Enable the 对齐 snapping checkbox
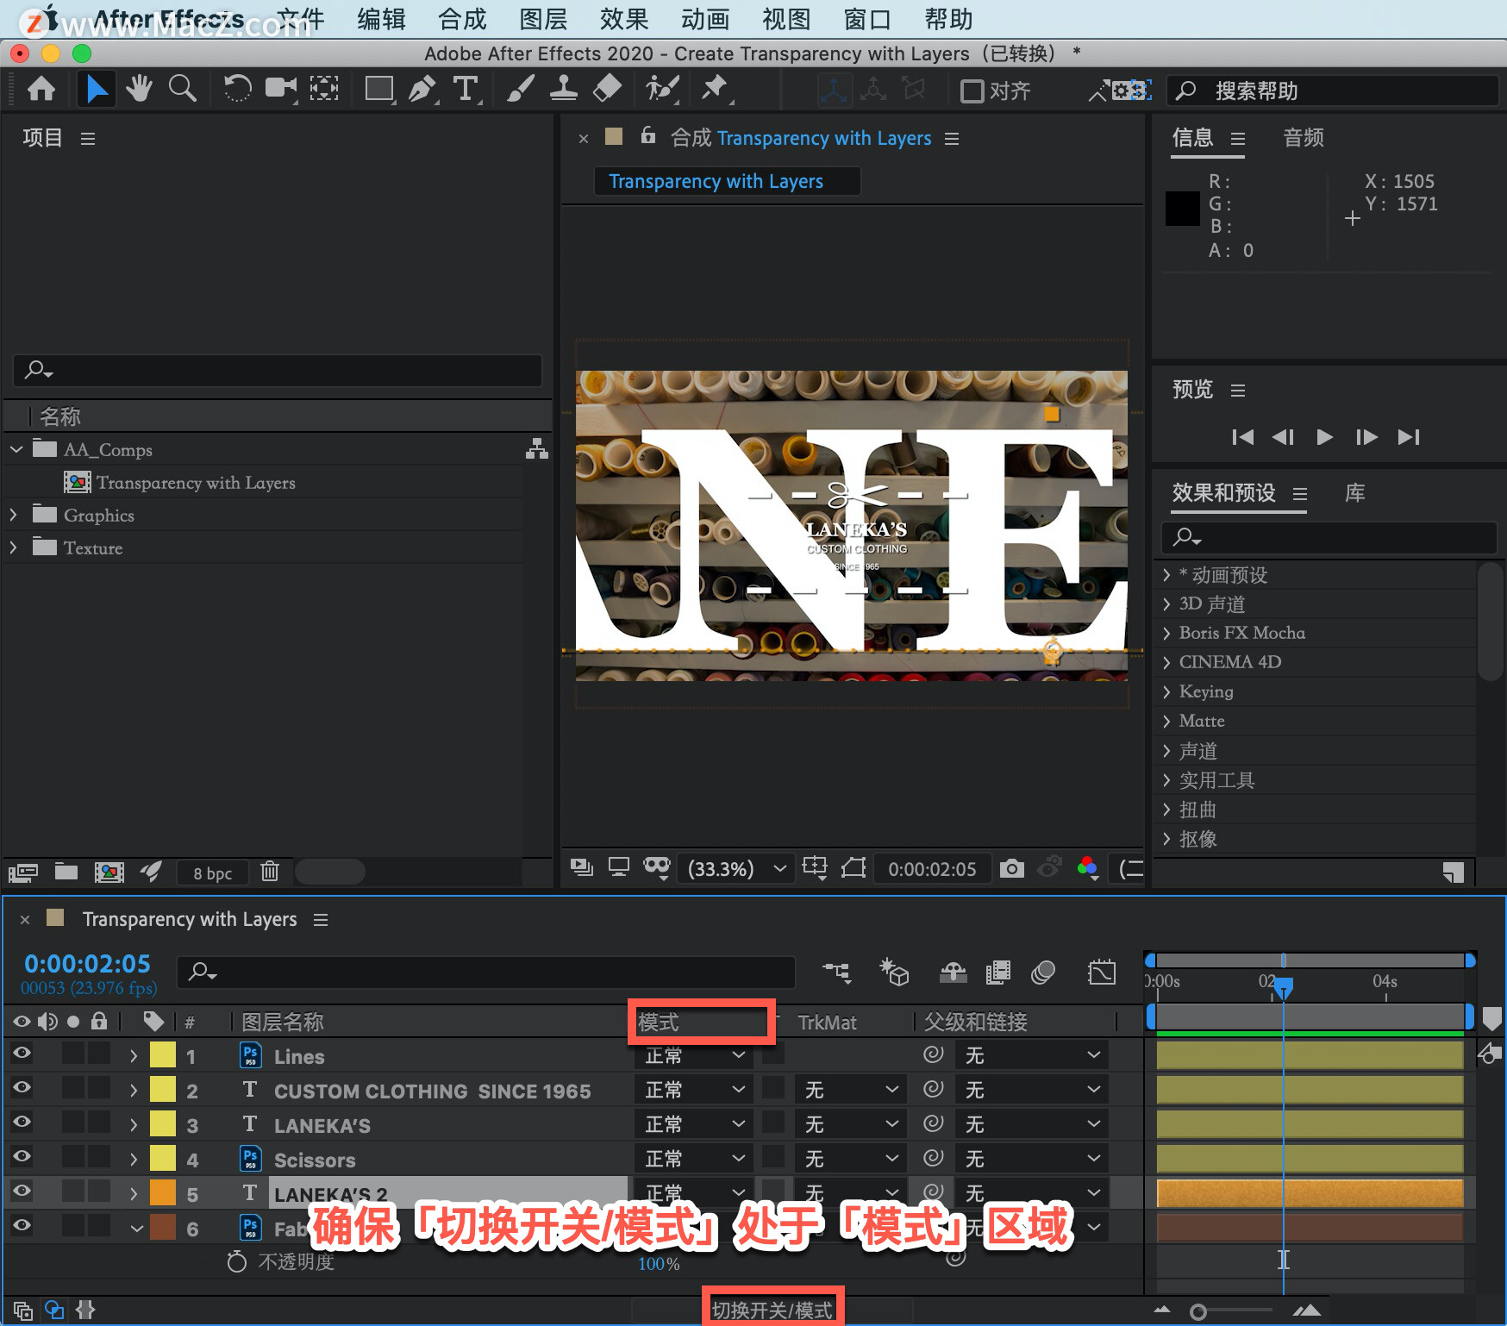This screenshot has height=1326, width=1507. [x=972, y=91]
